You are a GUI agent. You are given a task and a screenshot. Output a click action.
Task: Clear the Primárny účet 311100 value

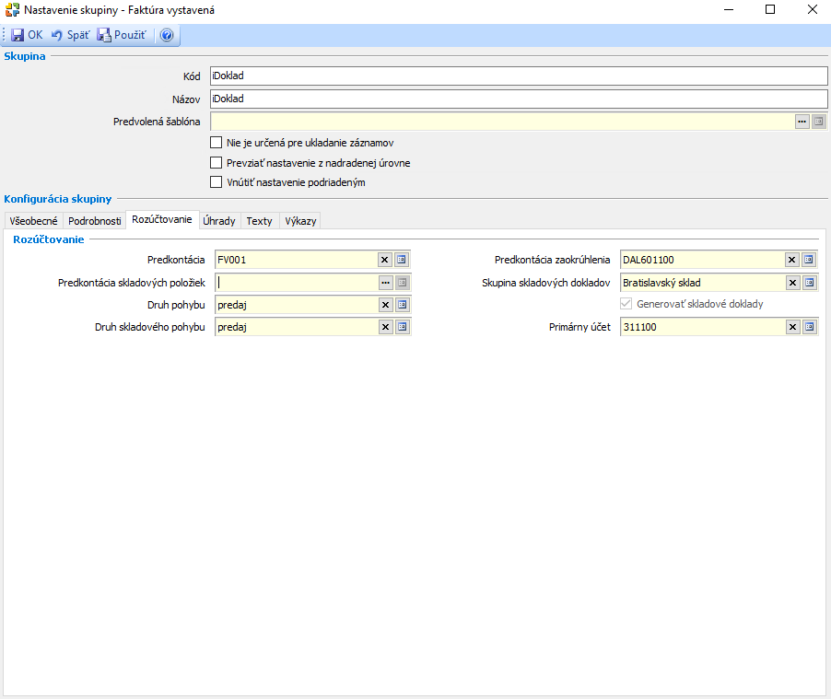[792, 327]
